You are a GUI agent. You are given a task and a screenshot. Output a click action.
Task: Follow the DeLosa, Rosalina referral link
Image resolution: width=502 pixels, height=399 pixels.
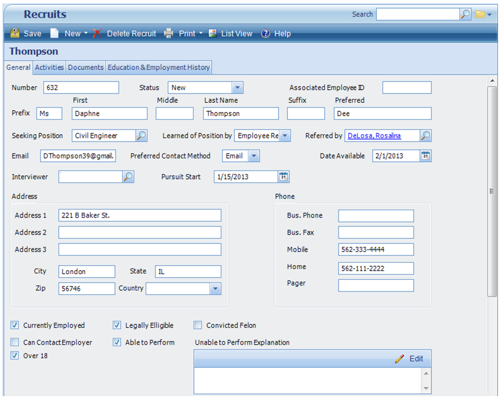(376, 136)
